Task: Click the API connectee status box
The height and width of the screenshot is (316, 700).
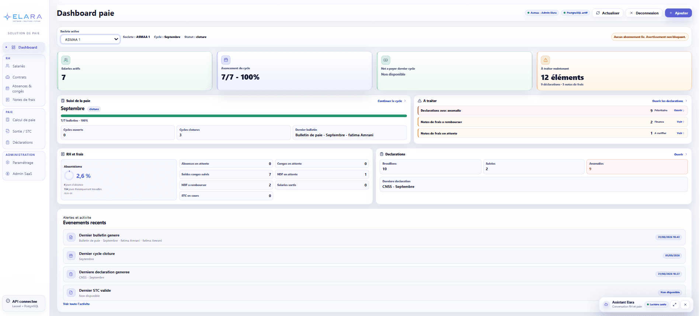Action: tap(24, 303)
